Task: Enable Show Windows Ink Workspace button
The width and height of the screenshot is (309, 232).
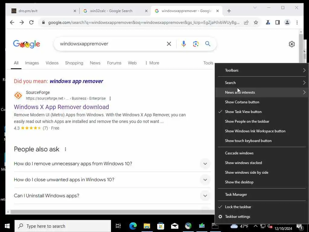Action: click(262, 131)
